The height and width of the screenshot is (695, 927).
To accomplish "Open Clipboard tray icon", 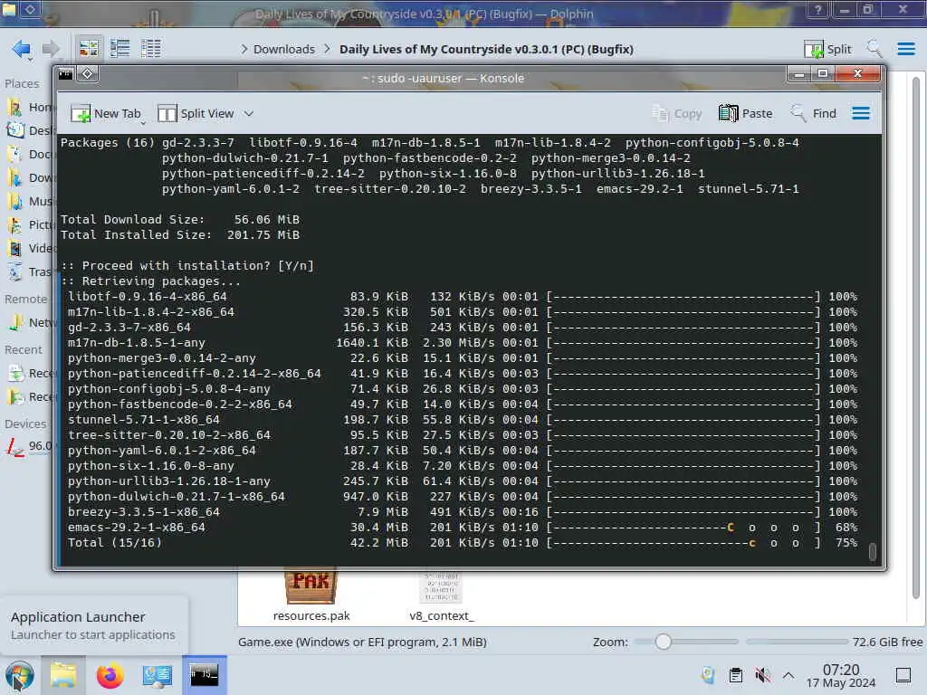I will point(735,675).
